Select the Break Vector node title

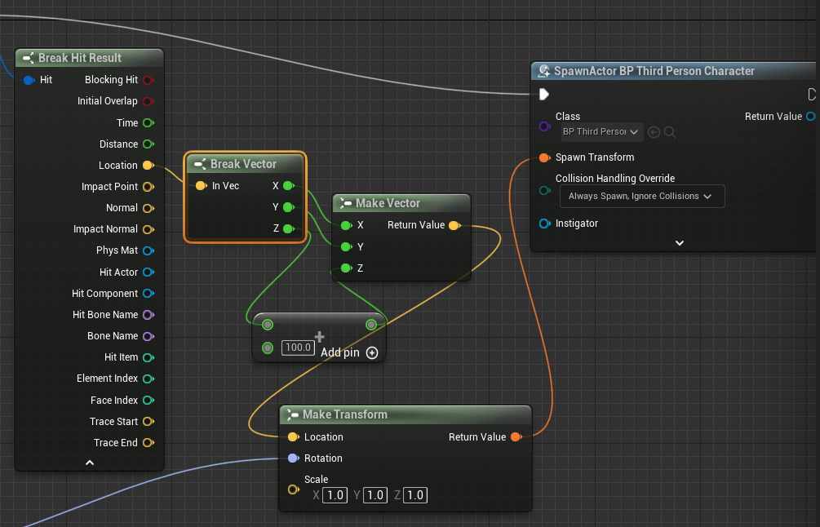click(243, 164)
